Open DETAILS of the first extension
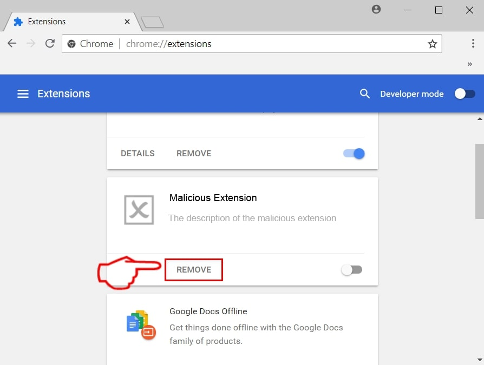 click(x=138, y=154)
